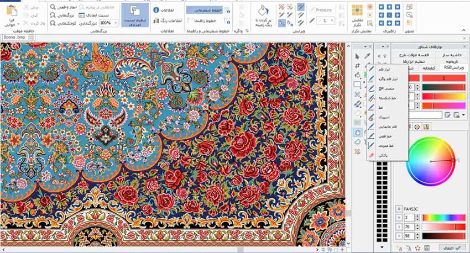The image size is (470, 253).
Task: Choose 'اسپیرال' from the pen tools menu
Action: [384, 117]
